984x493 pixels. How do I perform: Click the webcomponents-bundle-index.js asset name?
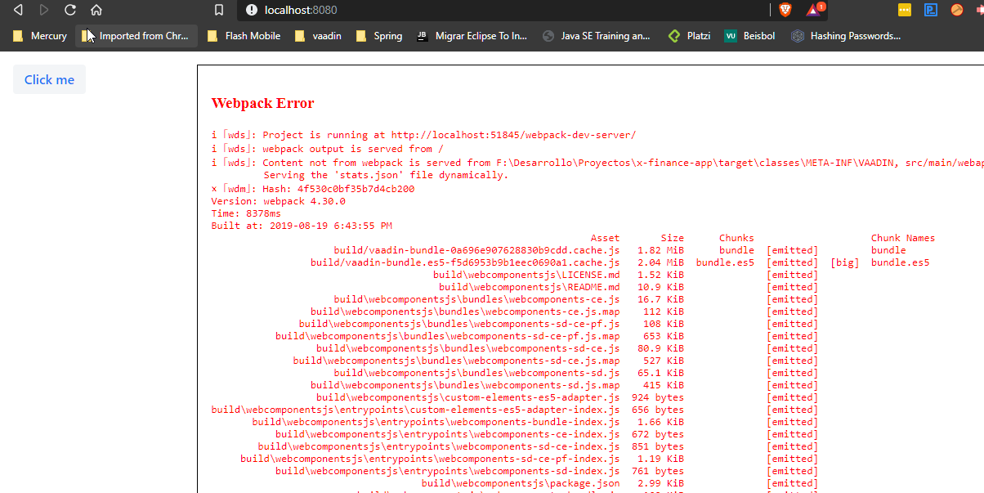(x=436, y=422)
